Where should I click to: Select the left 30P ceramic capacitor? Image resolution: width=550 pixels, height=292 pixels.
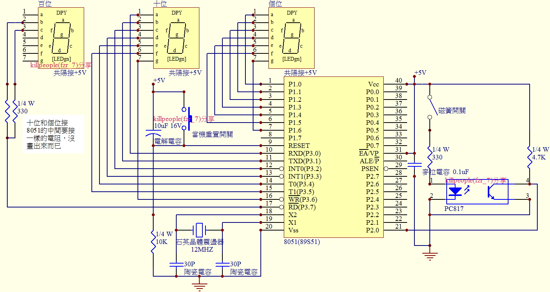(176, 264)
